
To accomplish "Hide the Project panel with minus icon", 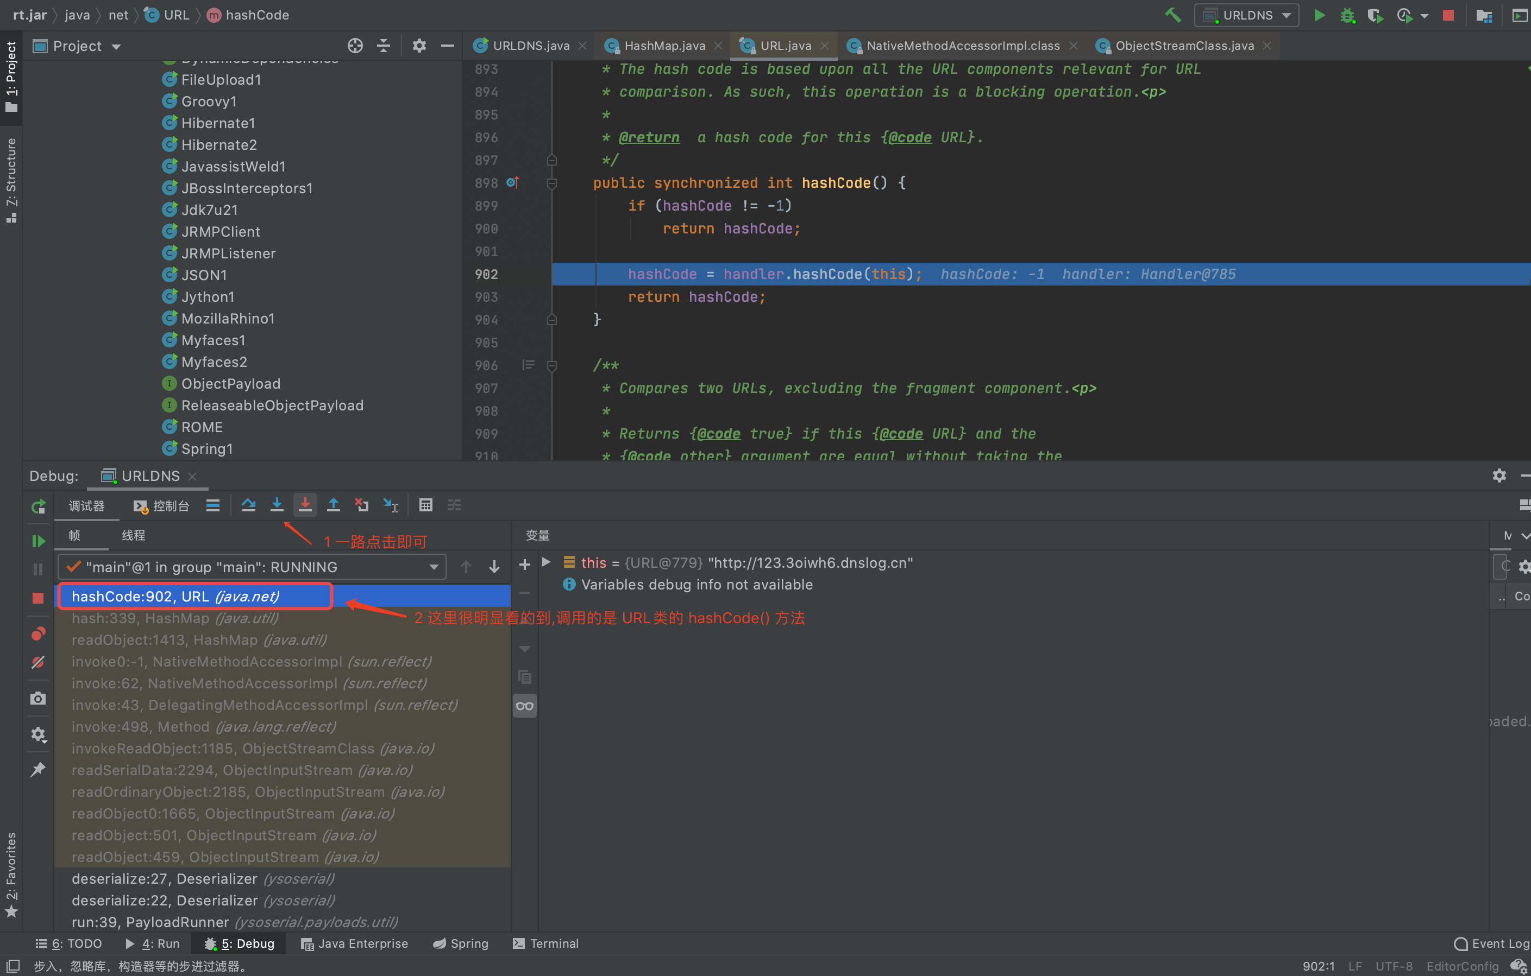I will coord(448,46).
